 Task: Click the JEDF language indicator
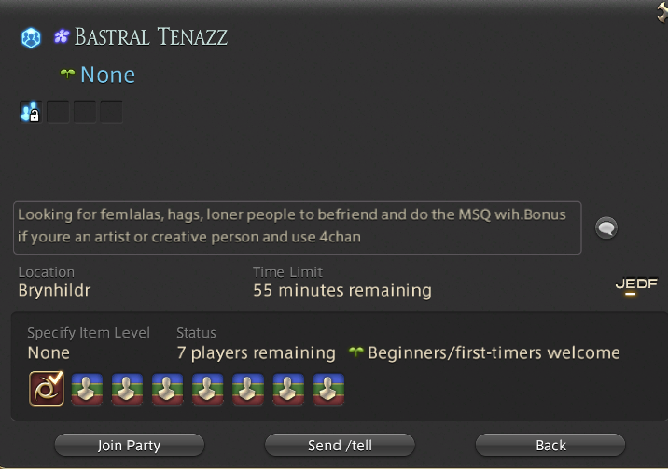[x=636, y=283]
